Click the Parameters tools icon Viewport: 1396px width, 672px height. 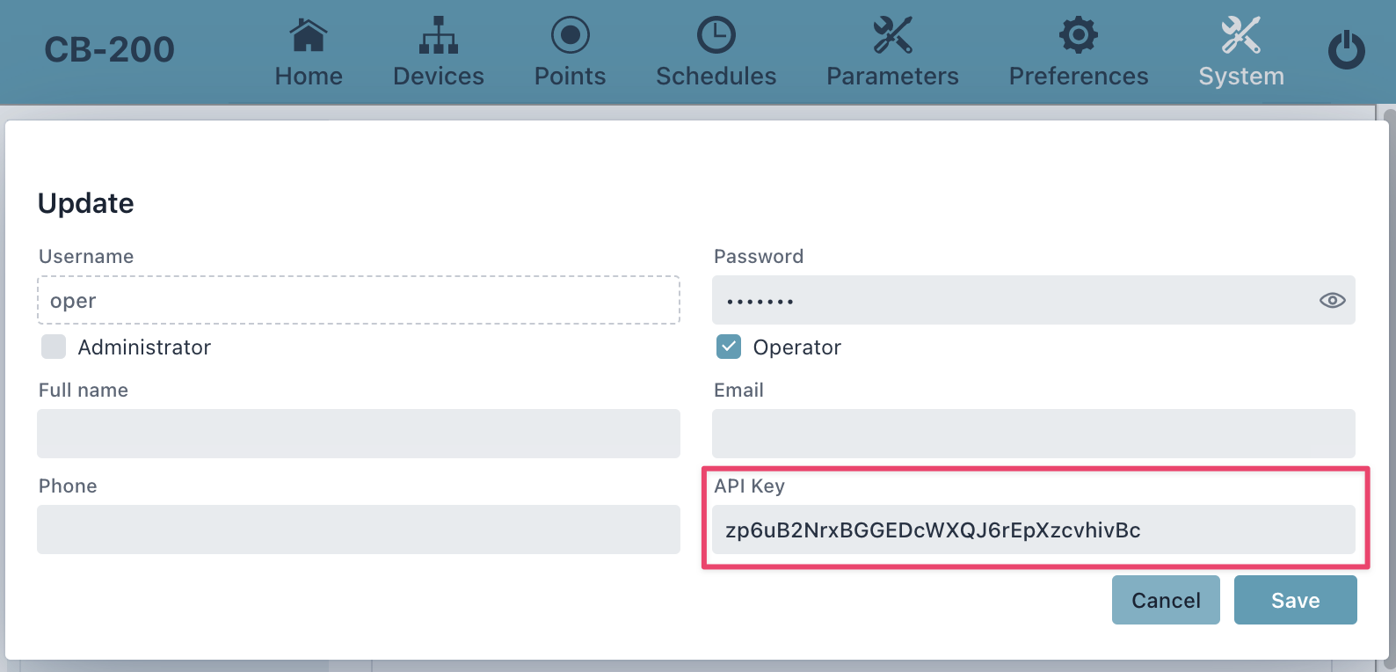[x=892, y=35]
